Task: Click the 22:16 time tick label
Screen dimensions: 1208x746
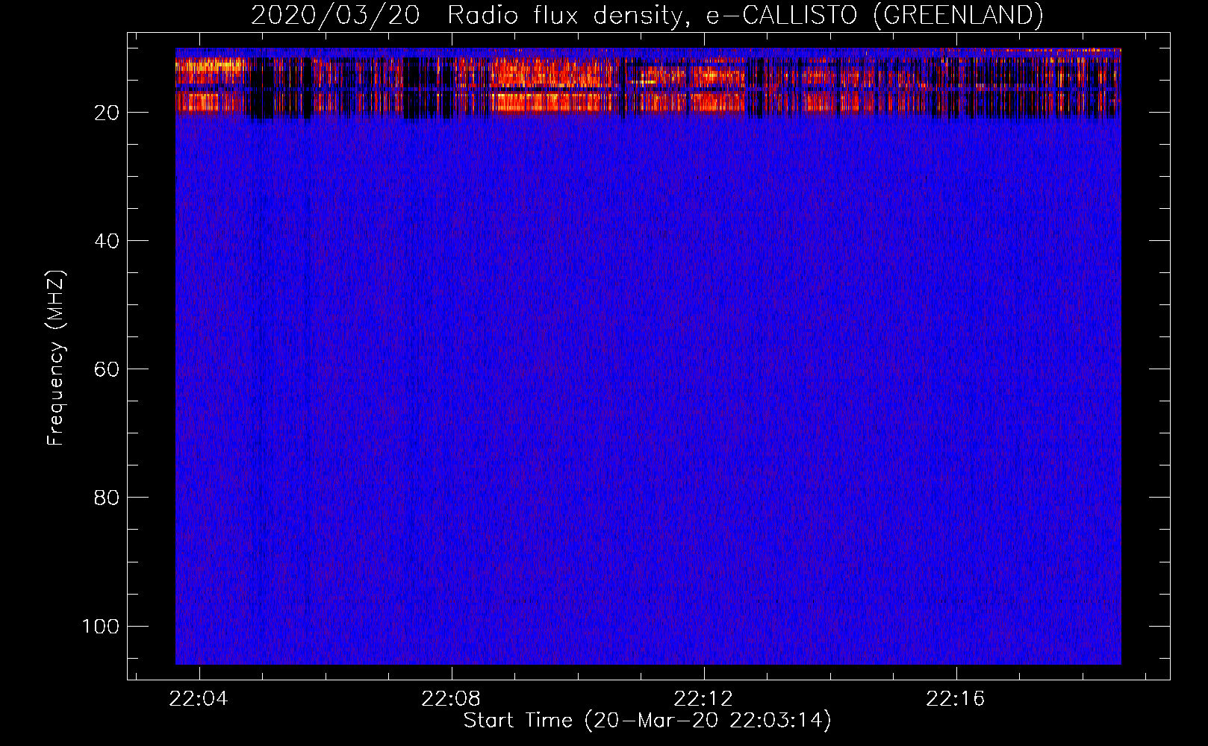Action: click(956, 699)
